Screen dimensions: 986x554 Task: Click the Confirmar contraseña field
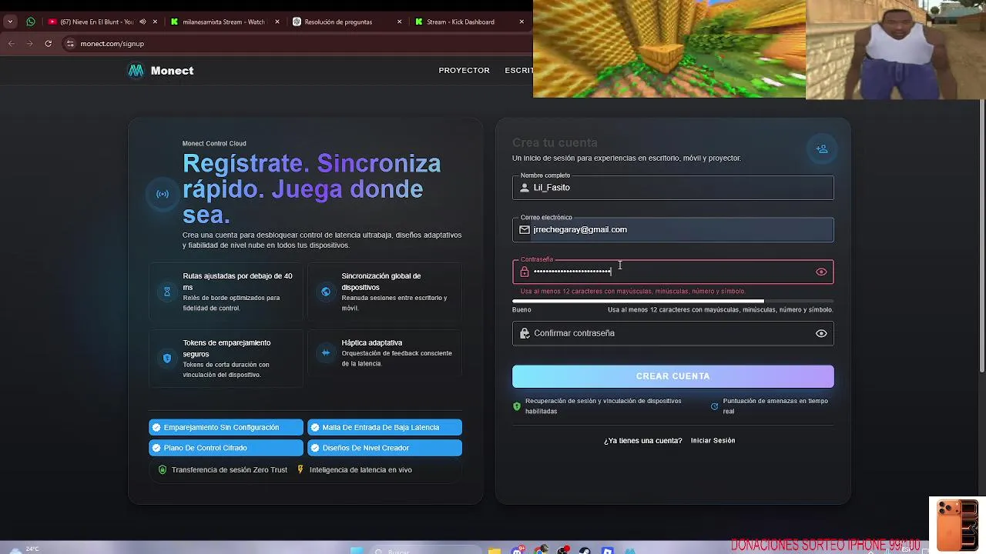672,333
